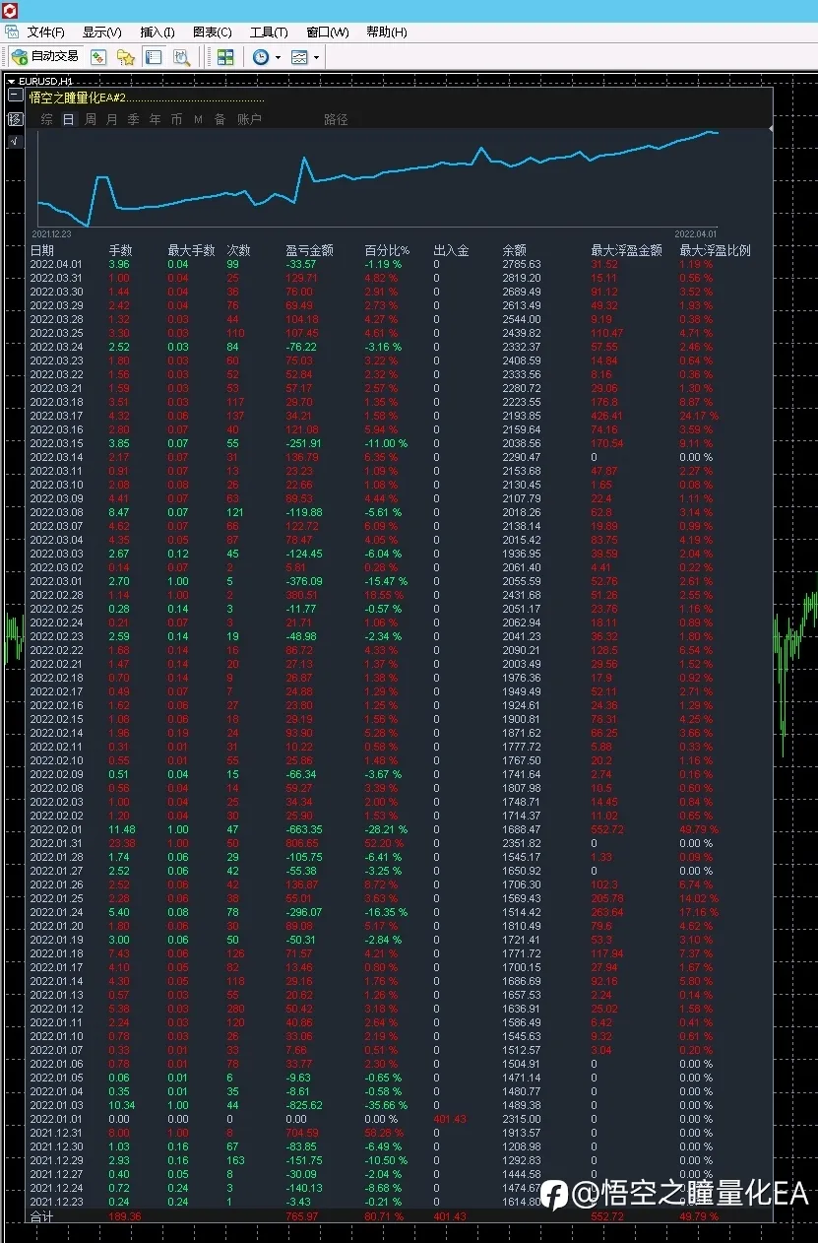Viewport: 818px width, 1243px height.
Task: Click profit value -251.91
Action: click(x=304, y=443)
